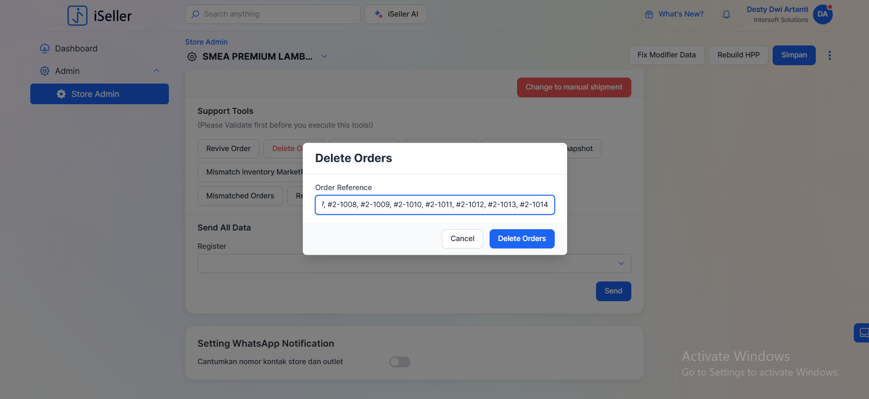Collapse the Admin sidebar section
This screenshot has width=869, height=399.
[x=156, y=71]
